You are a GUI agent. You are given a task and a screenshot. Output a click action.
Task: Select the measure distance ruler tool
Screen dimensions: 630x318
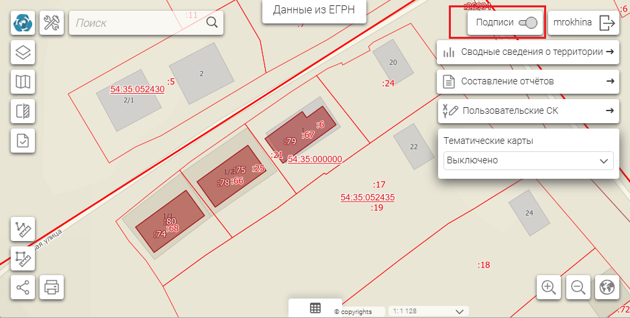pos(23,229)
